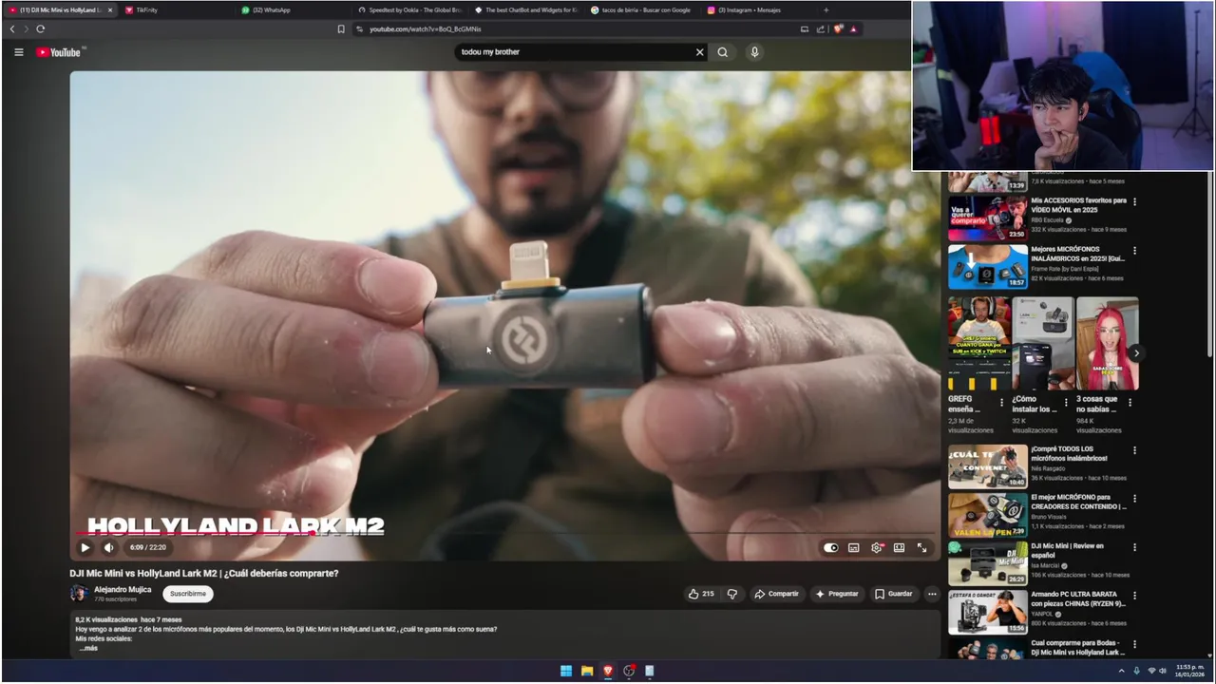Toggle autoplay switch in player

point(831,547)
